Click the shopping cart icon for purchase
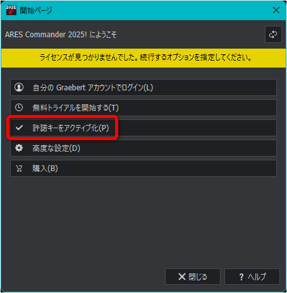This screenshot has width=287, height=293. (x=19, y=169)
